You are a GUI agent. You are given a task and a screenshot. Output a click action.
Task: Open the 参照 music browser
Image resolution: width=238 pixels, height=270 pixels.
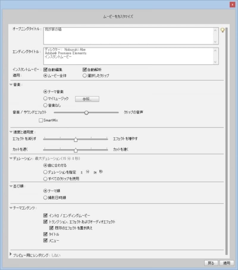[87, 99]
